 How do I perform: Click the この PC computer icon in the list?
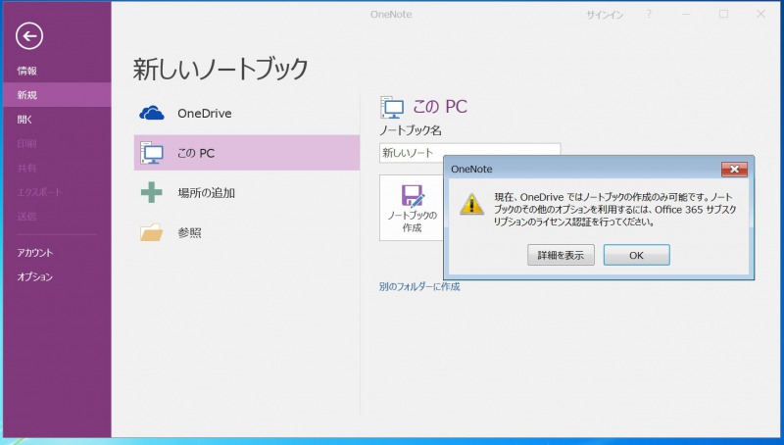pos(152,153)
